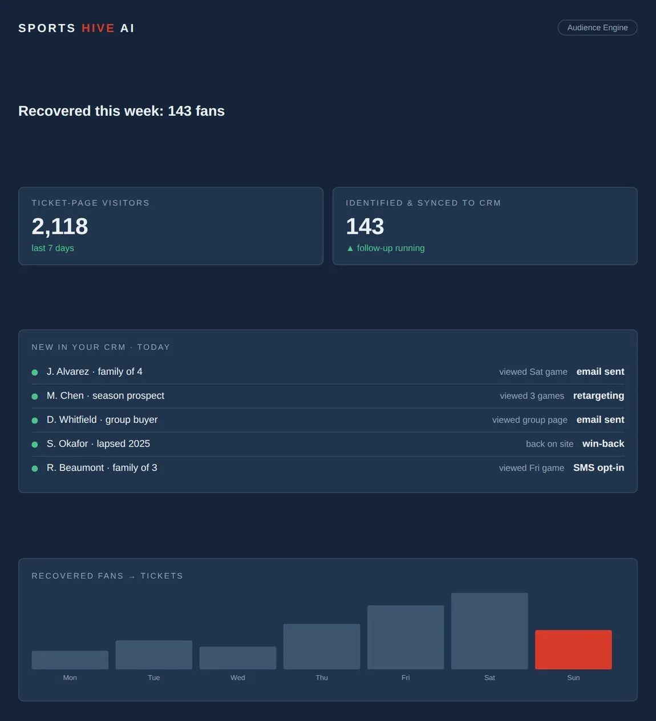
Task: Click the Sports Hive AI logo
Action: pos(76,28)
